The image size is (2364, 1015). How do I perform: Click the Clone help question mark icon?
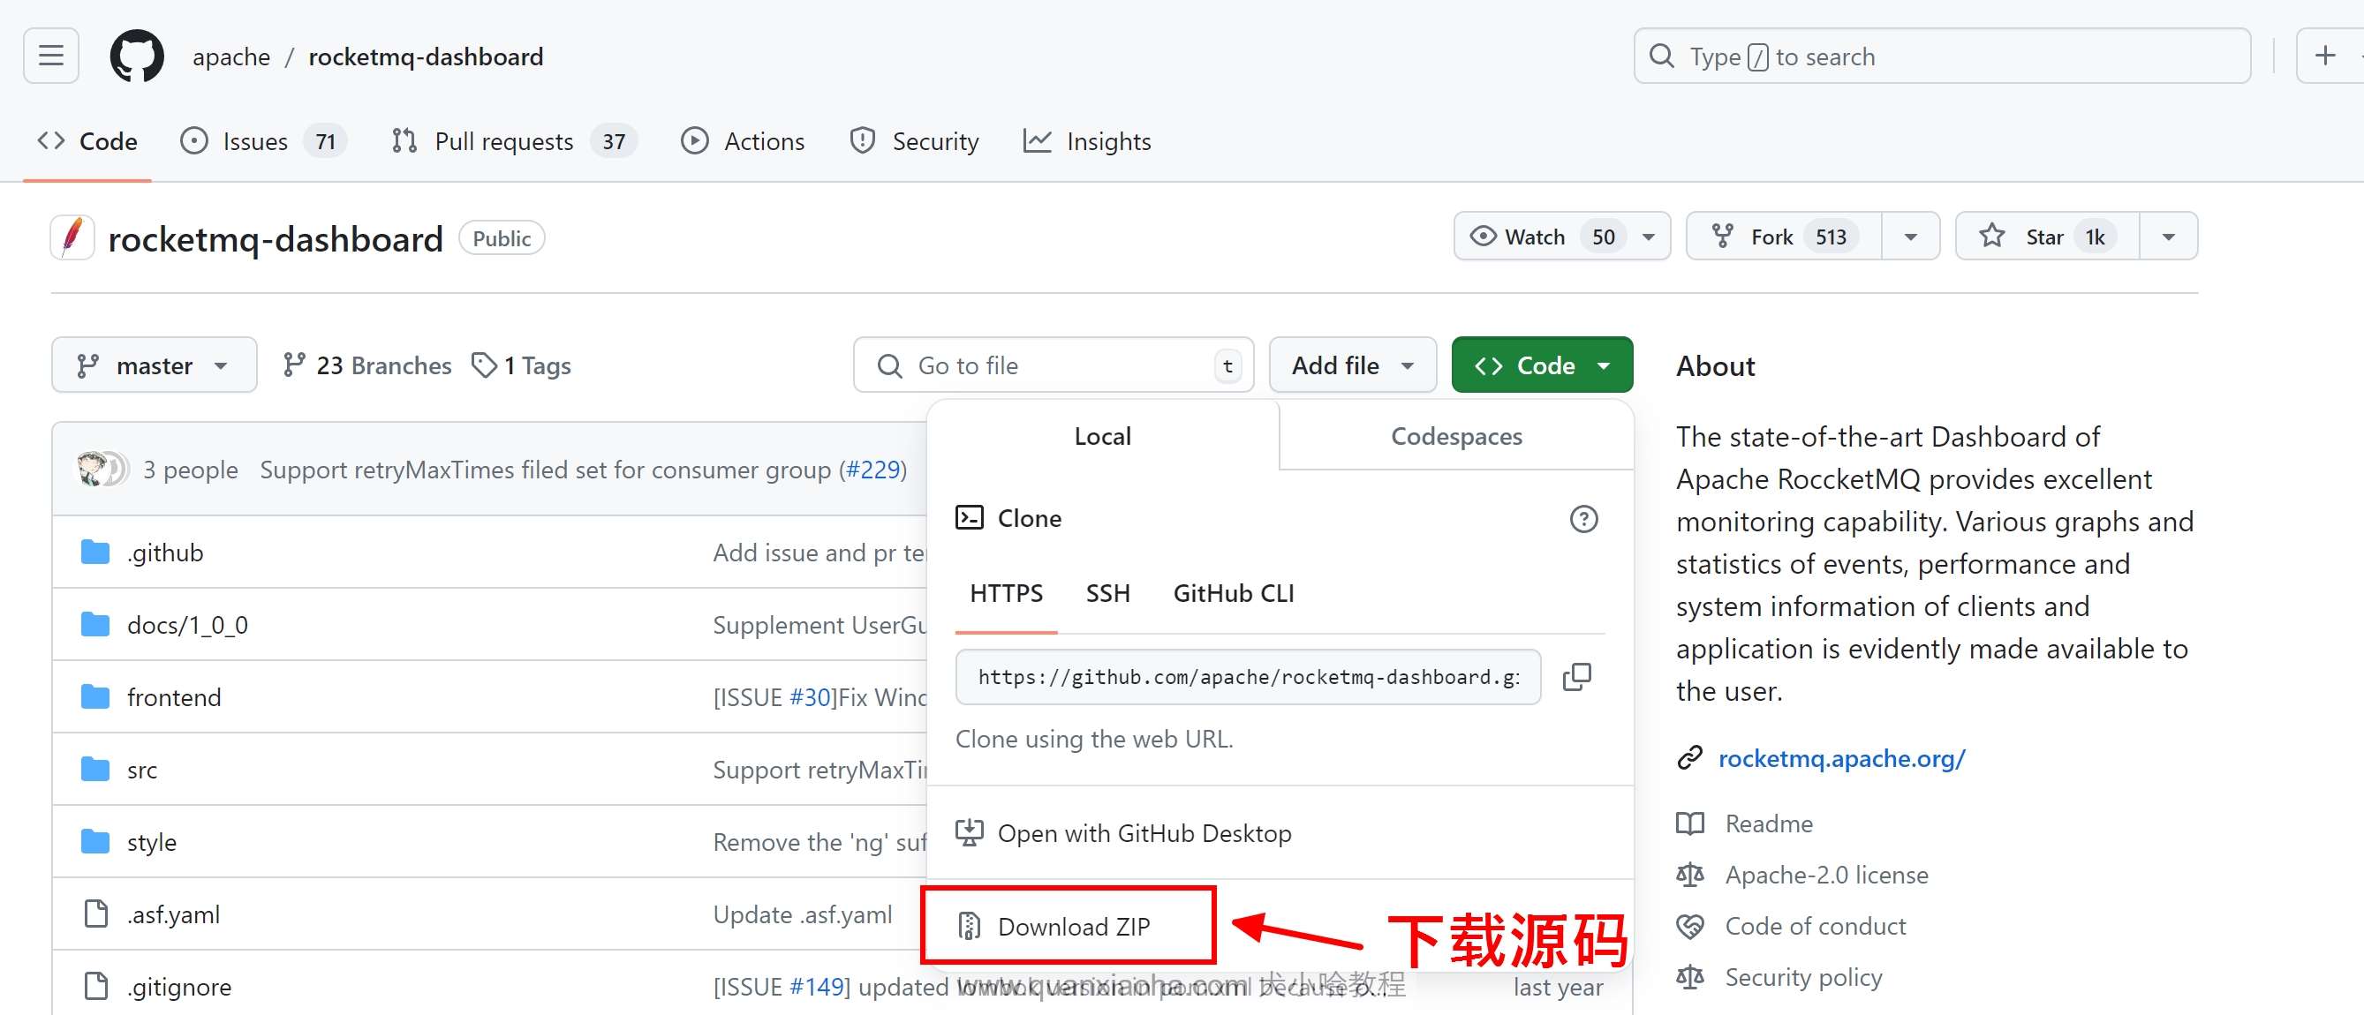pyautogui.click(x=1583, y=519)
